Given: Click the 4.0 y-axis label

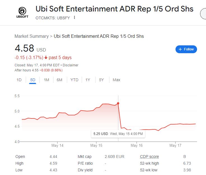Looking at the screenshot, I should [17, 142].
